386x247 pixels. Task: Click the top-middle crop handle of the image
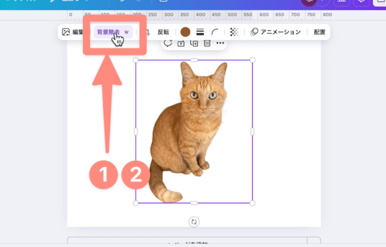coord(194,60)
